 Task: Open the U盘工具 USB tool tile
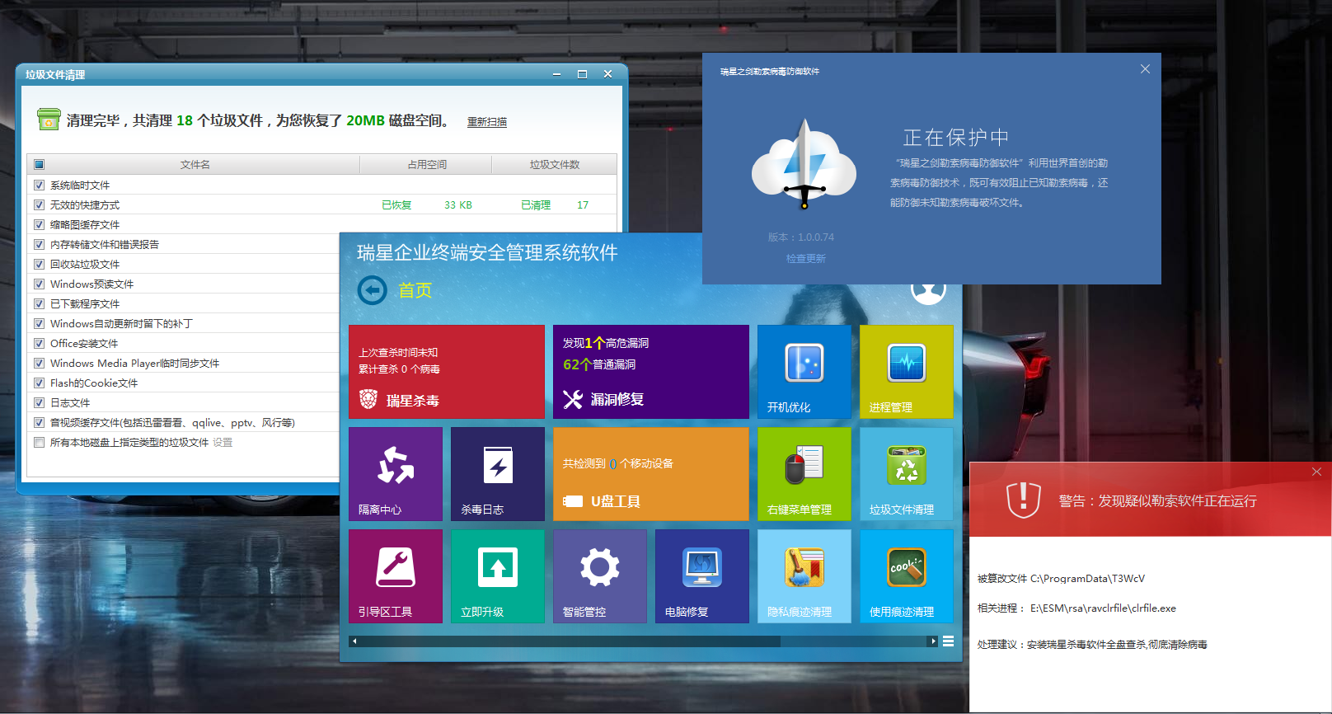651,474
